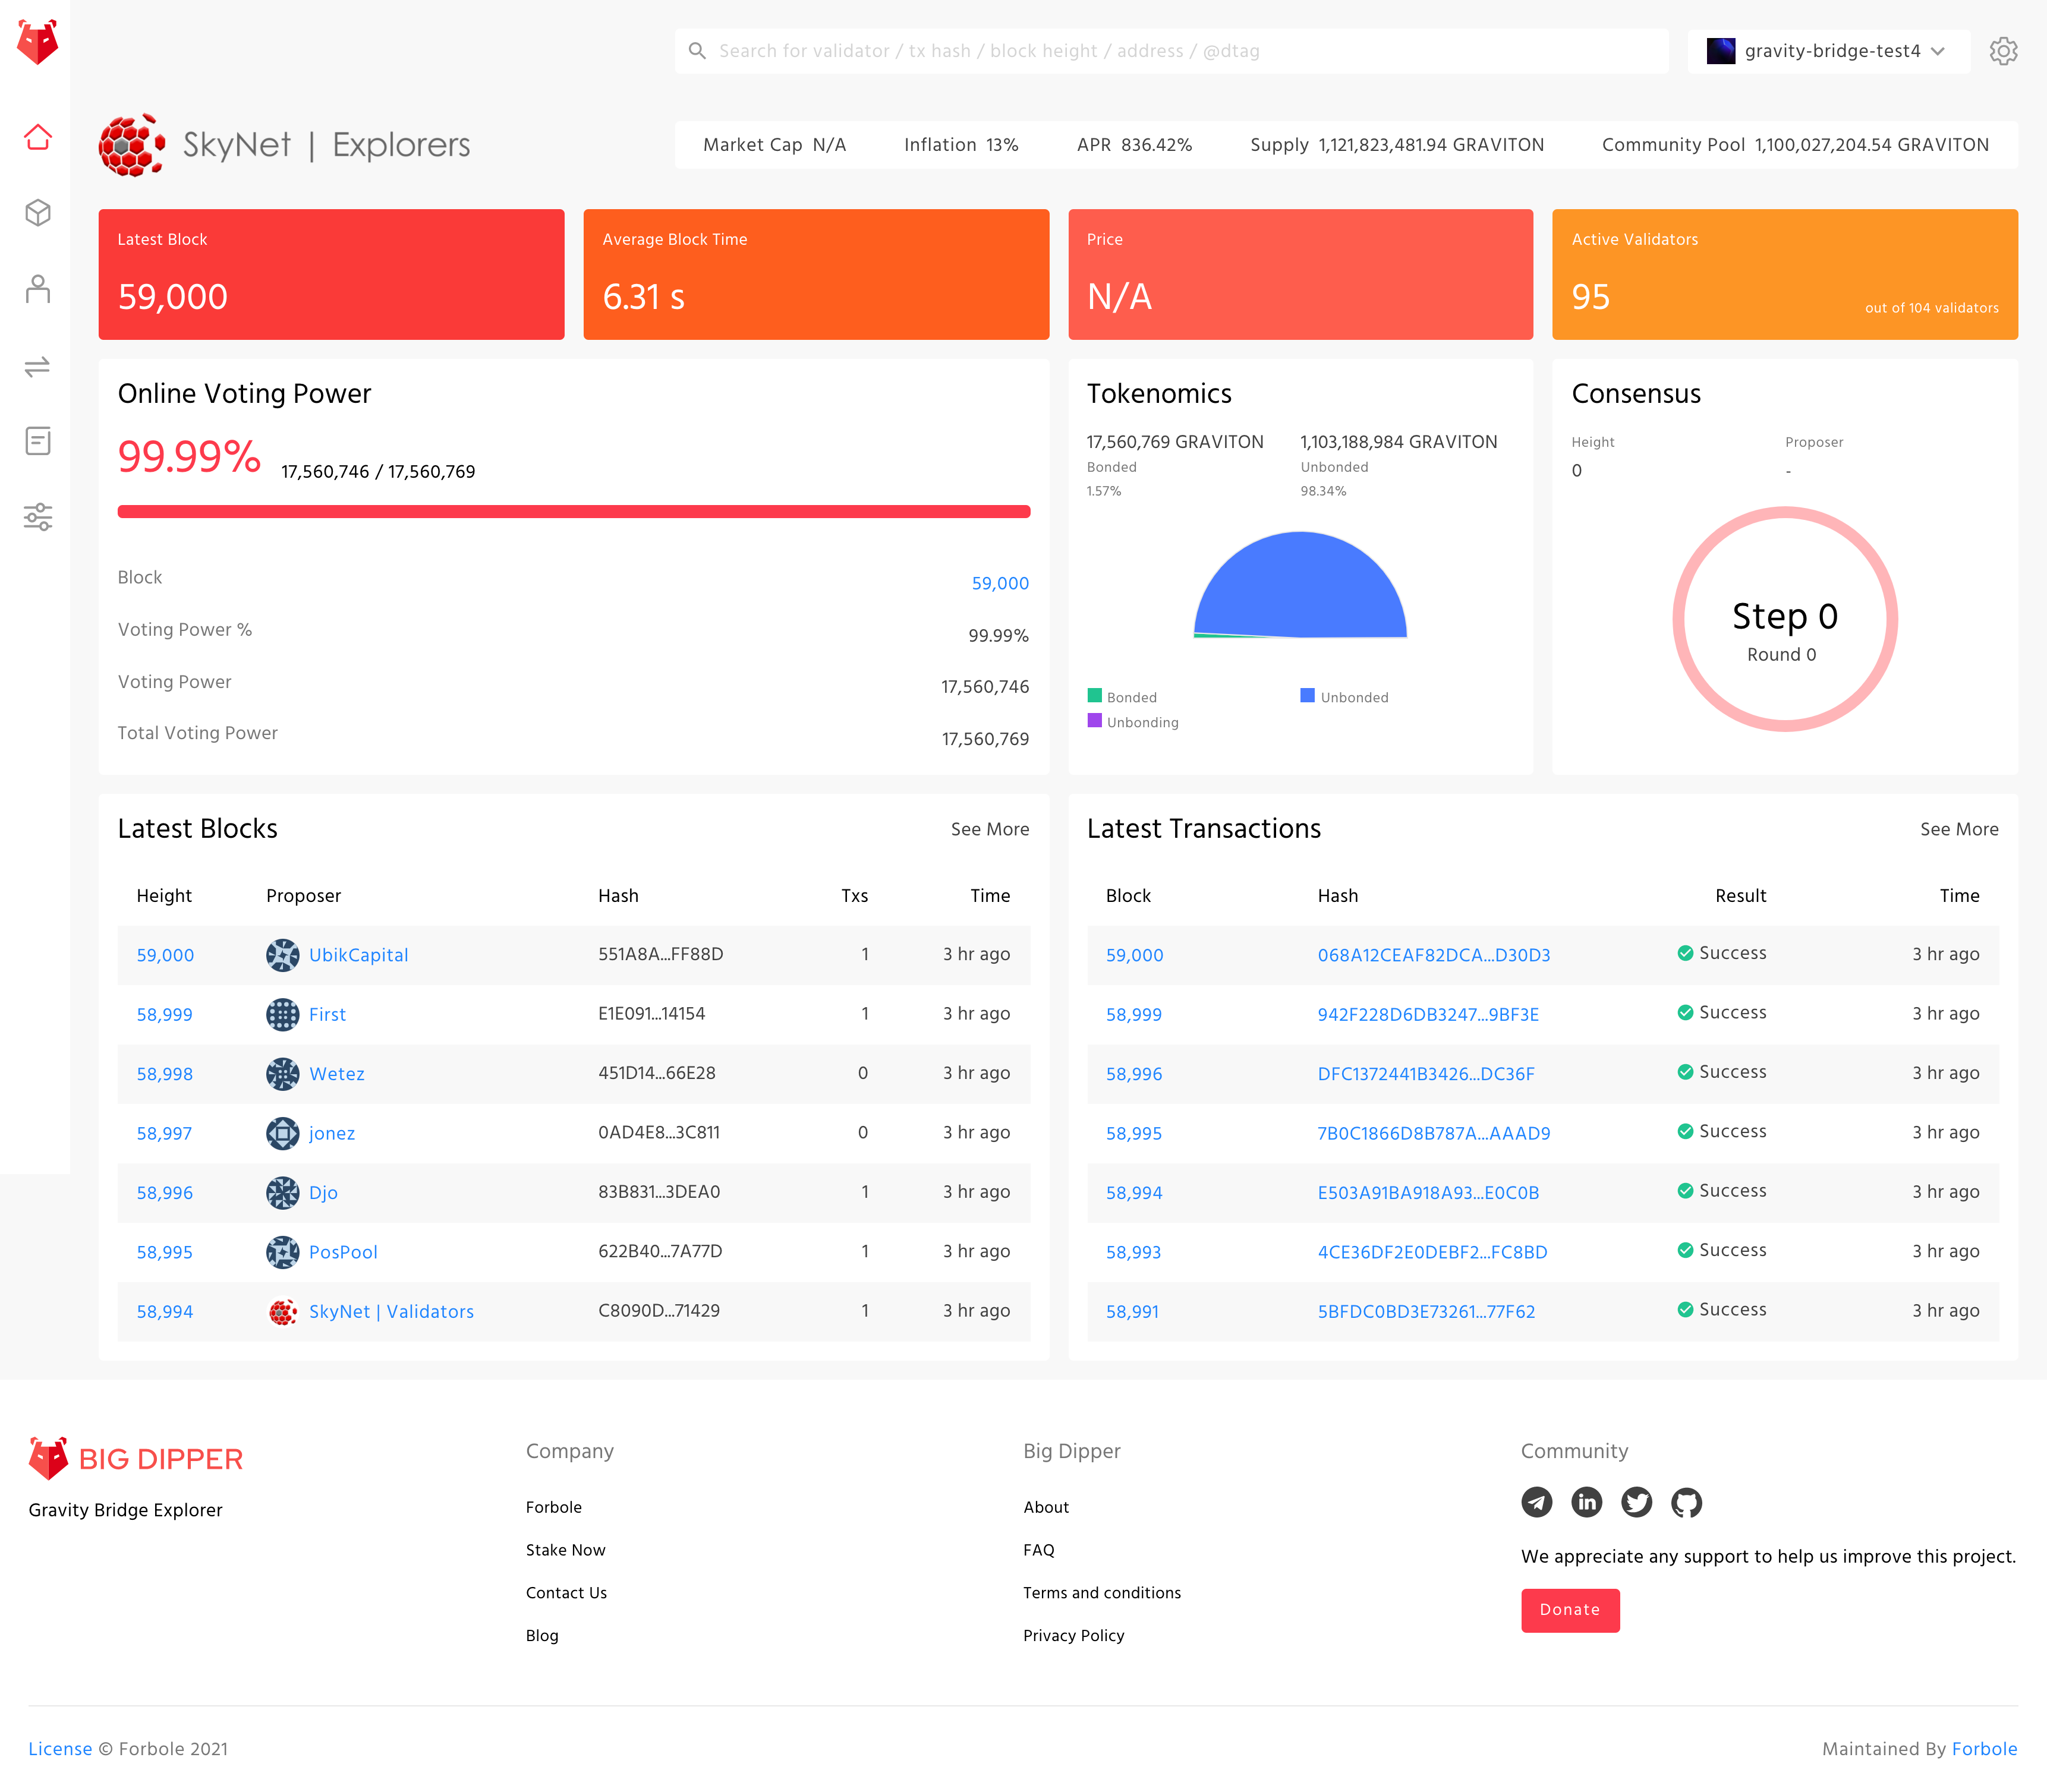Toggle the Unbonded legend swatch in Tokenomics
The image size is (2047, 1792).
(x=1308, y=696)
